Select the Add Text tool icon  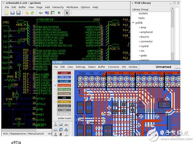(59, 13)
